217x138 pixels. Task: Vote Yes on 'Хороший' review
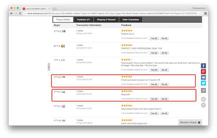pos(154,99)
